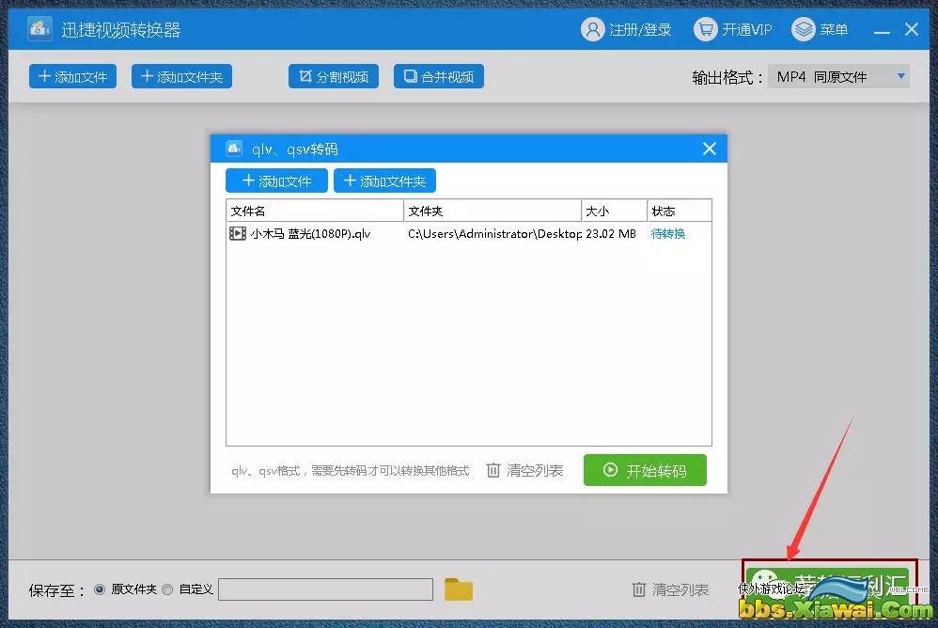The width and height of the screenshot is (938, 628).
Task: Click the video converter app logo icon
Action: [x=39, y=29]
